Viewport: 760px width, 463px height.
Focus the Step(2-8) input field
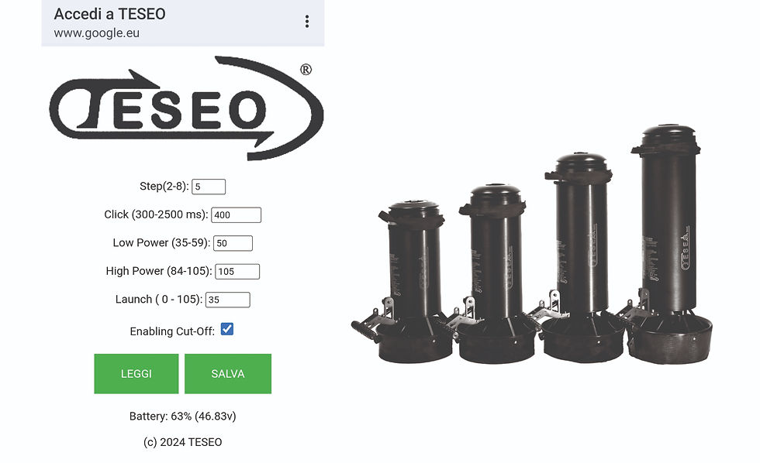[209, 187]
